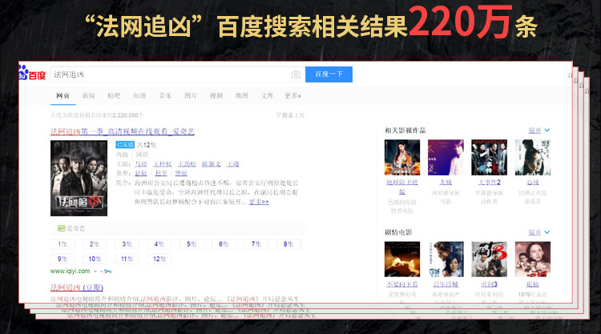Open episode 2集
This screenshot has height=334, width=601.
point(95,244)
